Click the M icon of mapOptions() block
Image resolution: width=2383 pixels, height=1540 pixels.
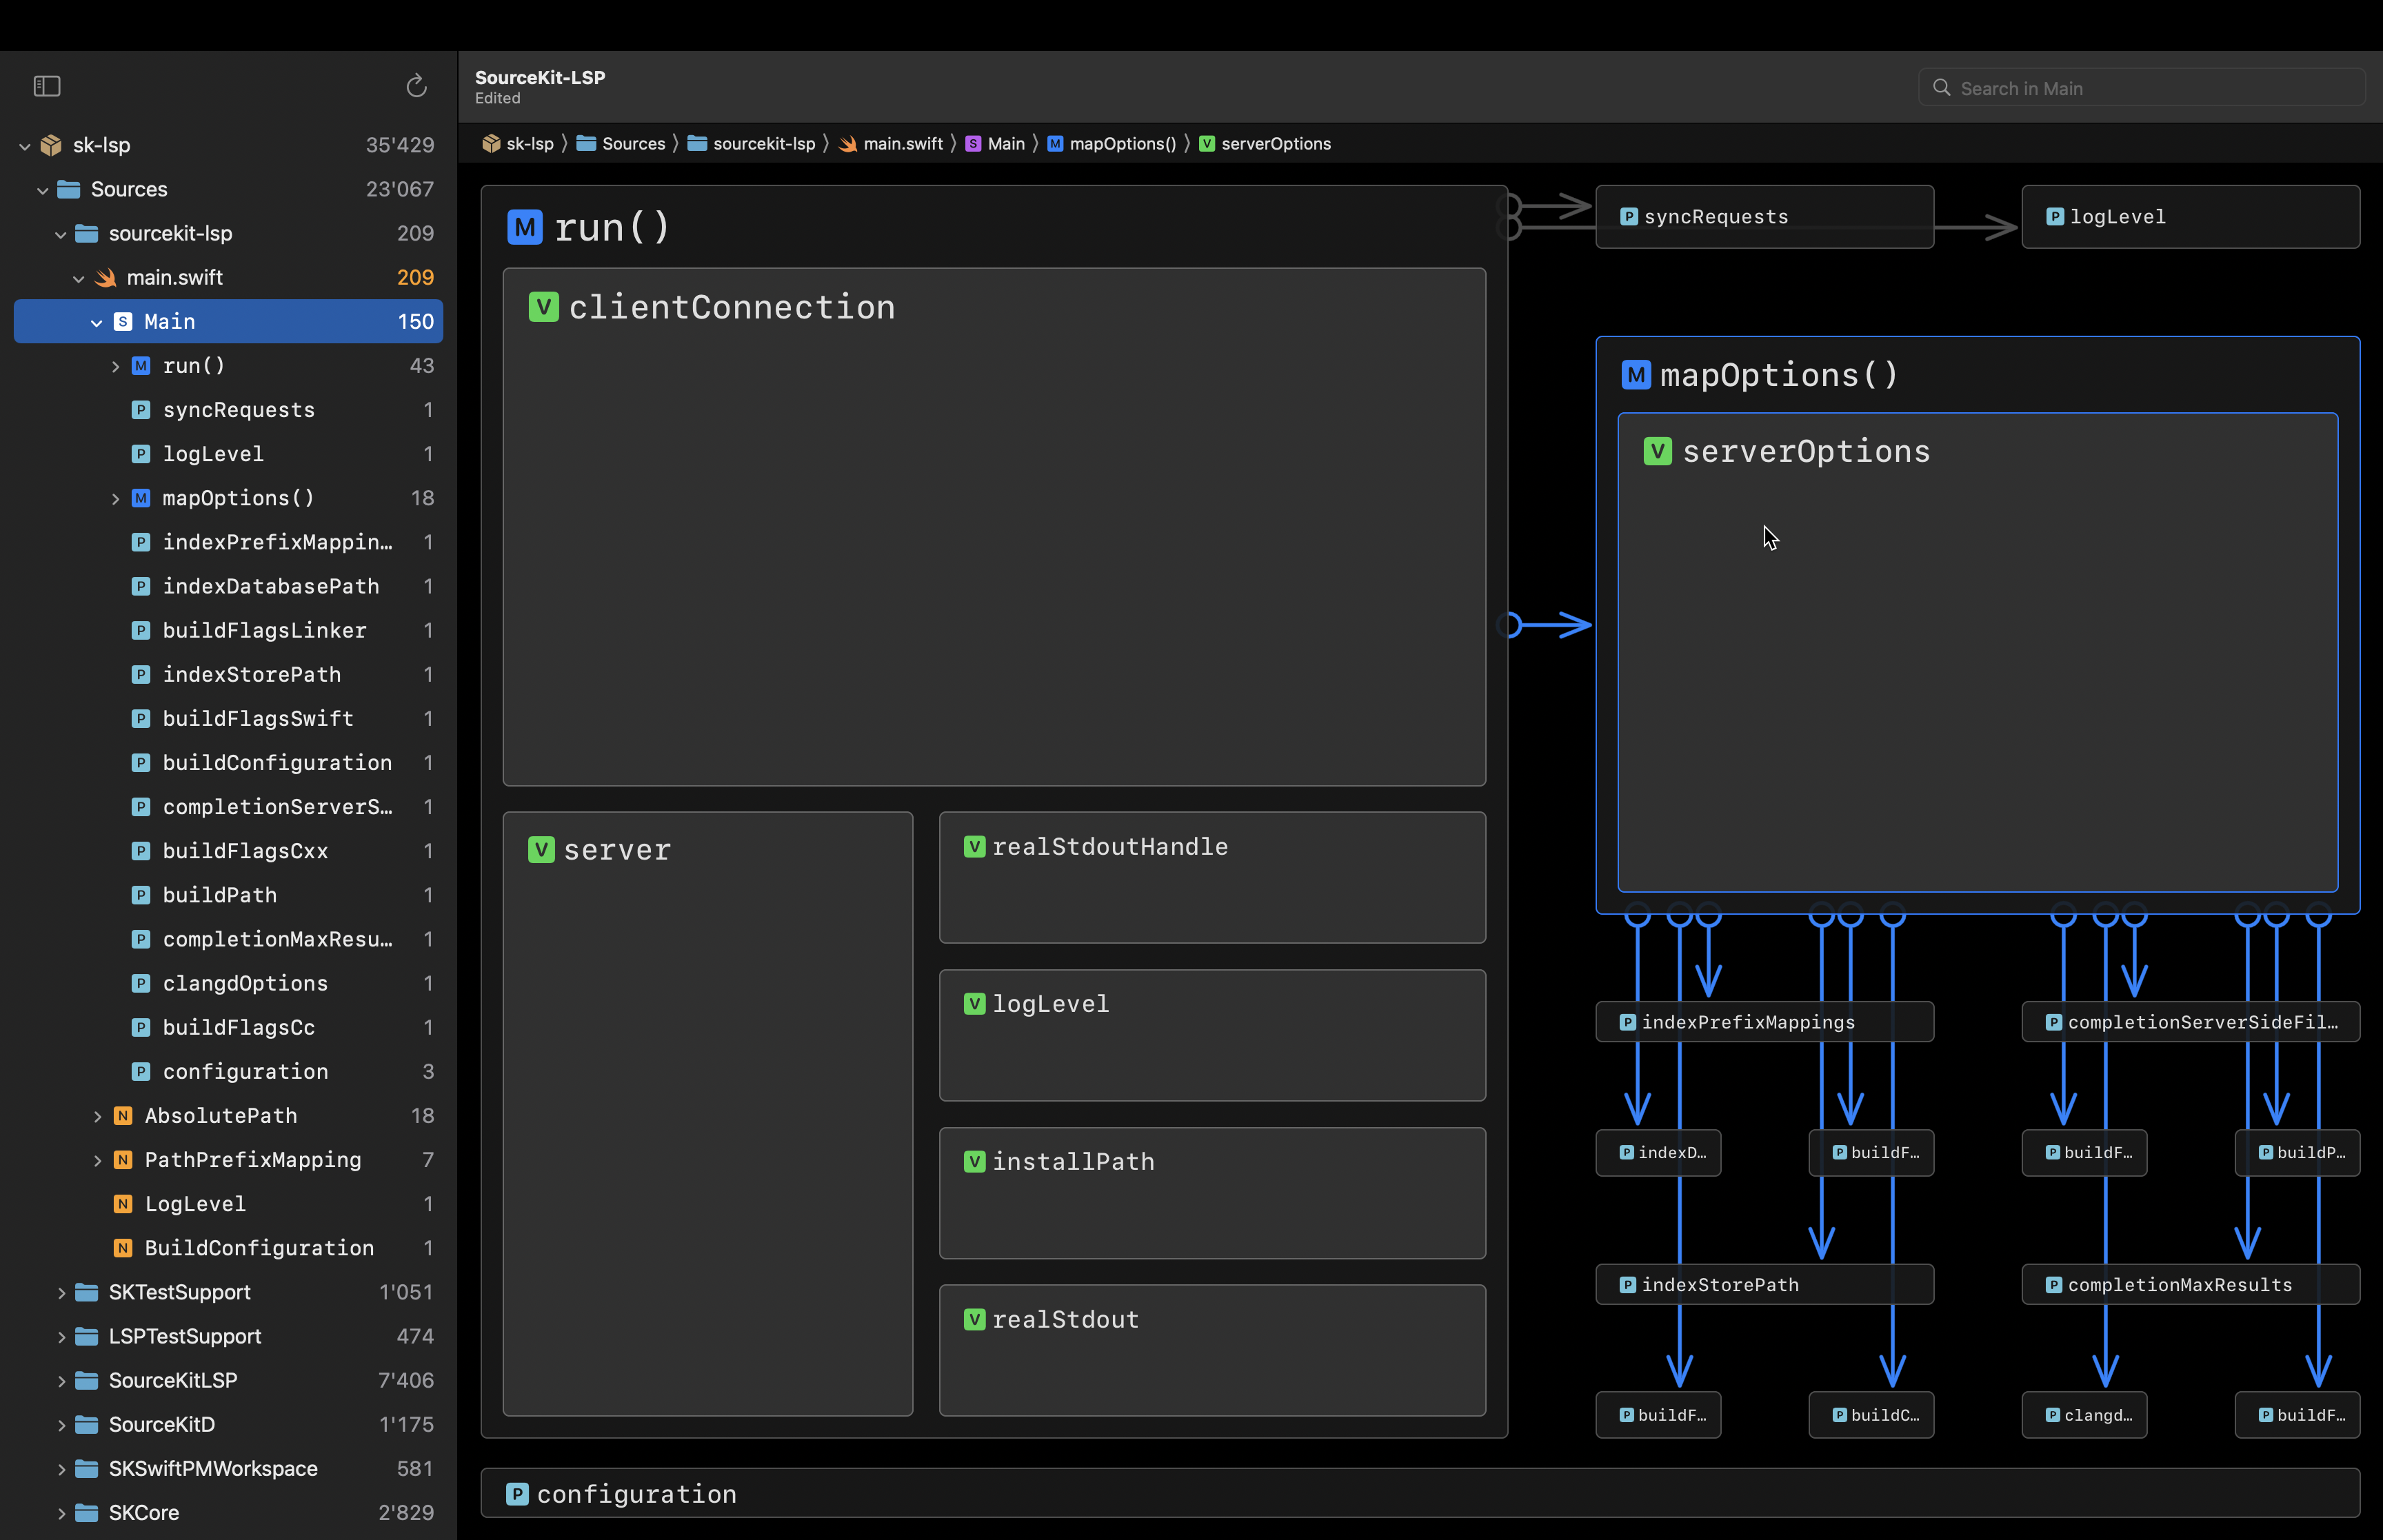[x=1636, y=375]
